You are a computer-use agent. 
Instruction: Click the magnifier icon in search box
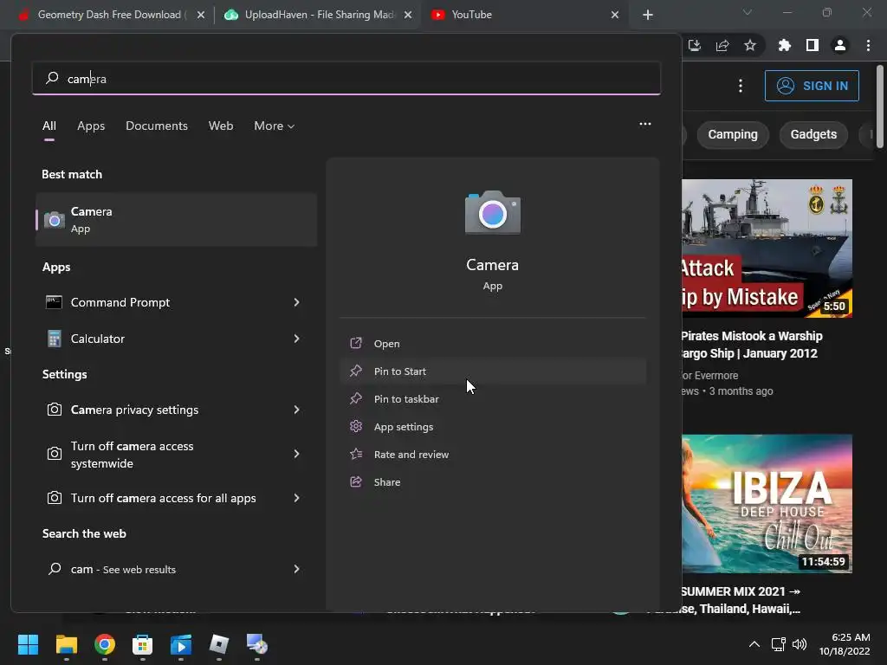pos(52,78)
